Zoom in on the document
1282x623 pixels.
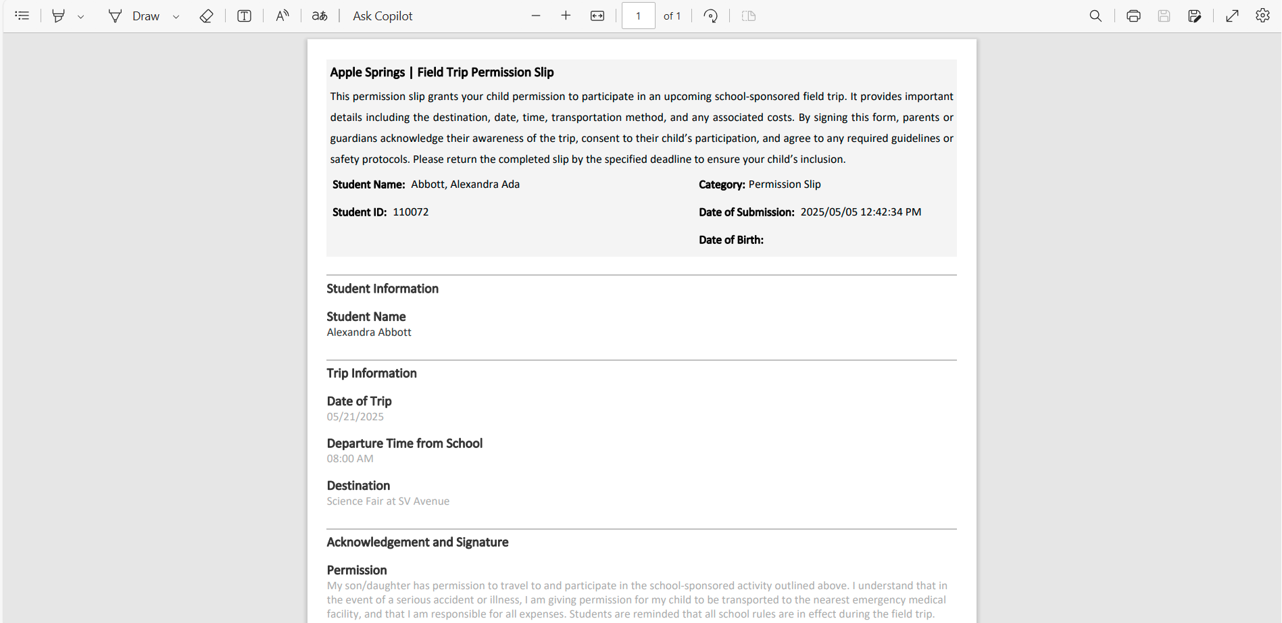(x=566, y=16)
